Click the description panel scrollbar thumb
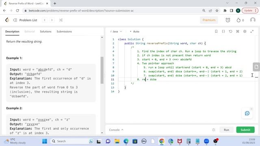The height and width of the screenshot is (146, 260). [x=102, y=70]
